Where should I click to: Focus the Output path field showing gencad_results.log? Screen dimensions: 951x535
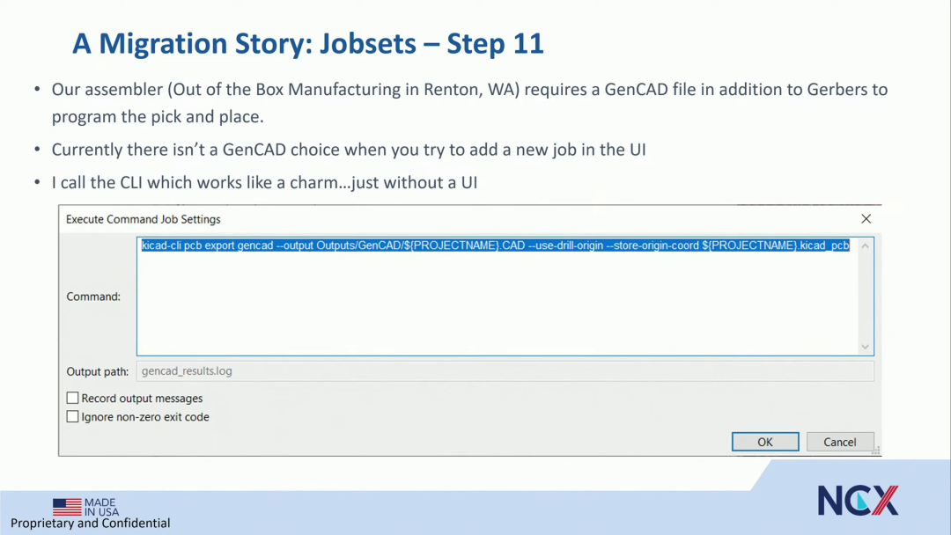click(x=505, y=370)
